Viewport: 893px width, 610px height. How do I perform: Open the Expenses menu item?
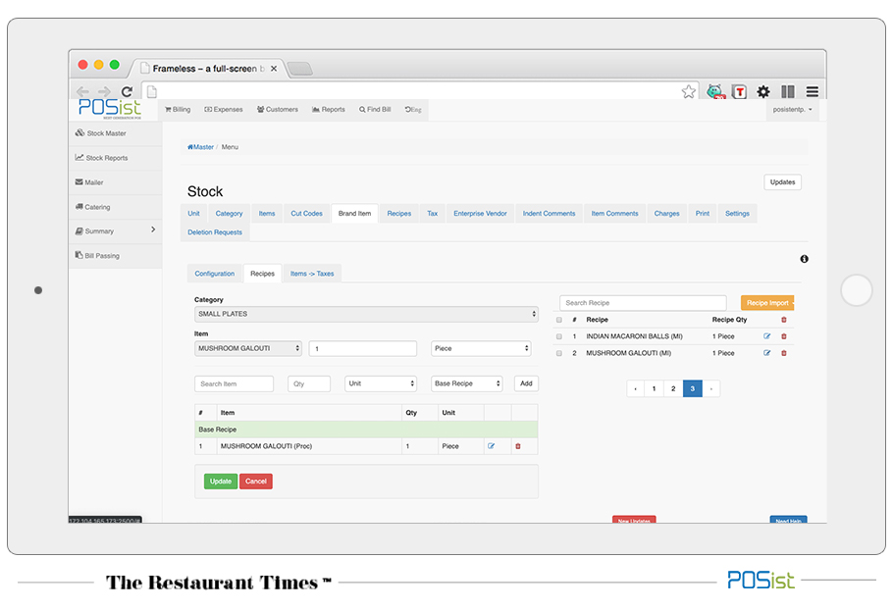click(x=224, y=109)
